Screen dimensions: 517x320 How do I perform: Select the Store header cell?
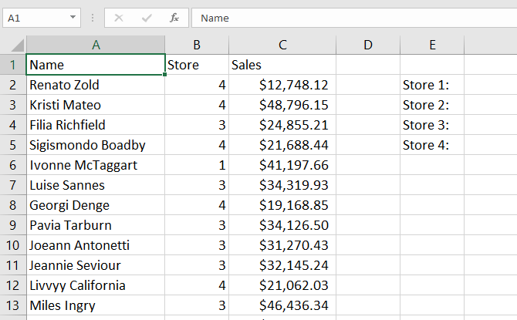coord(197,65)
